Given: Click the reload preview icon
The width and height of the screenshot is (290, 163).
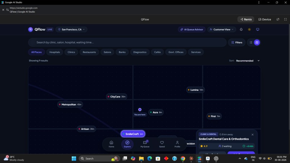Looking at the screenshot, I should coord(278,19).
